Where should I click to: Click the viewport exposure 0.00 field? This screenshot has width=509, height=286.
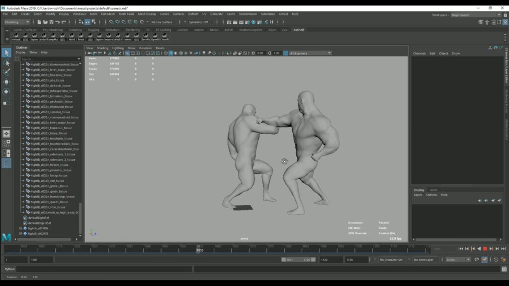[260, 53]
